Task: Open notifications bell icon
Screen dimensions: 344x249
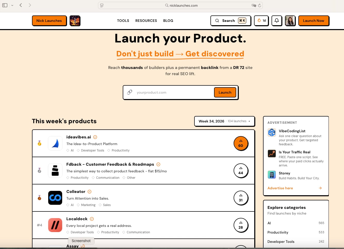Action: click(x=277, y=21)
